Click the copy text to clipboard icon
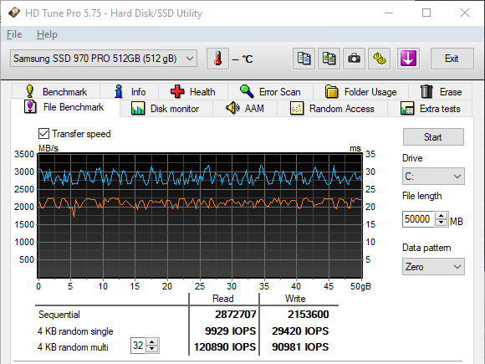The height and width of the screenshot is (364, 485). click(304, 59)
